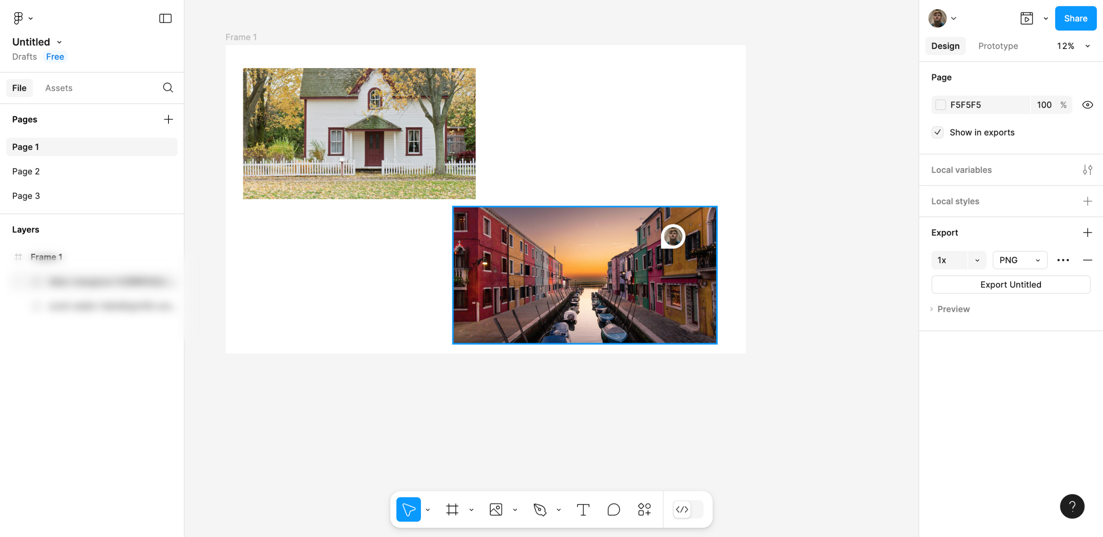
Task: Click the search icon in left panel
Action: [x=168, y=88]
